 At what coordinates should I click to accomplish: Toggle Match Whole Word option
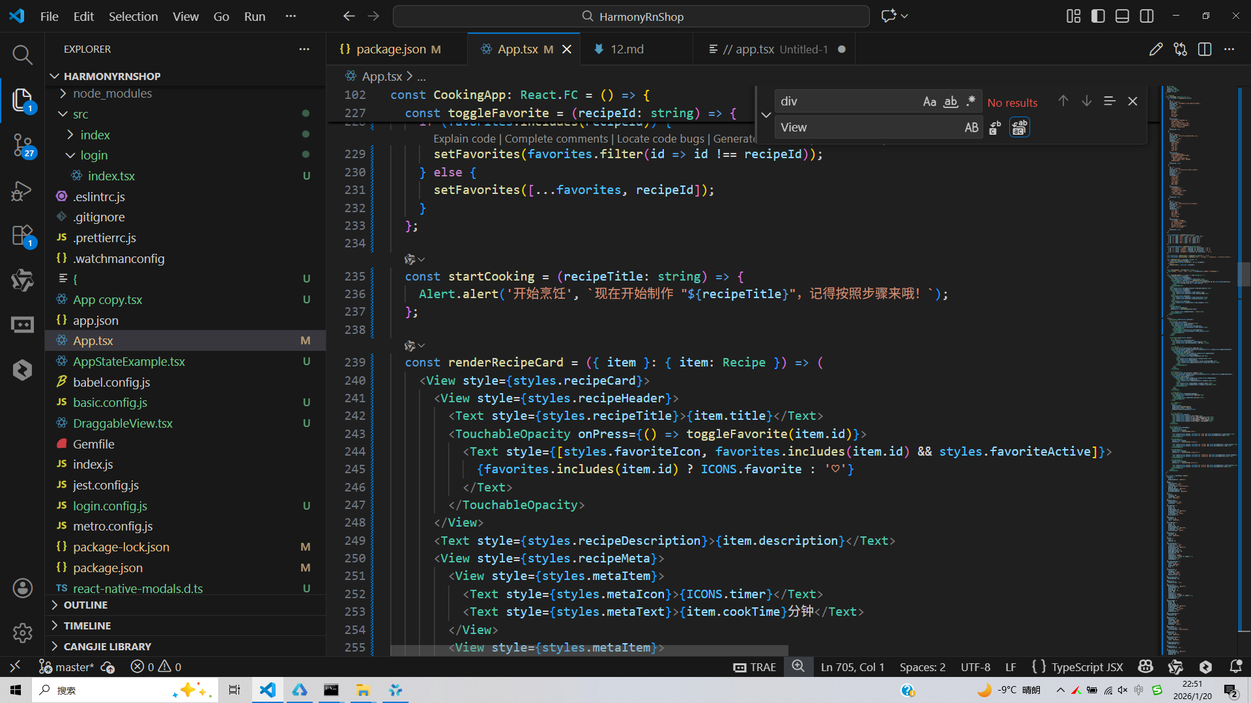(x=951, y=102)
